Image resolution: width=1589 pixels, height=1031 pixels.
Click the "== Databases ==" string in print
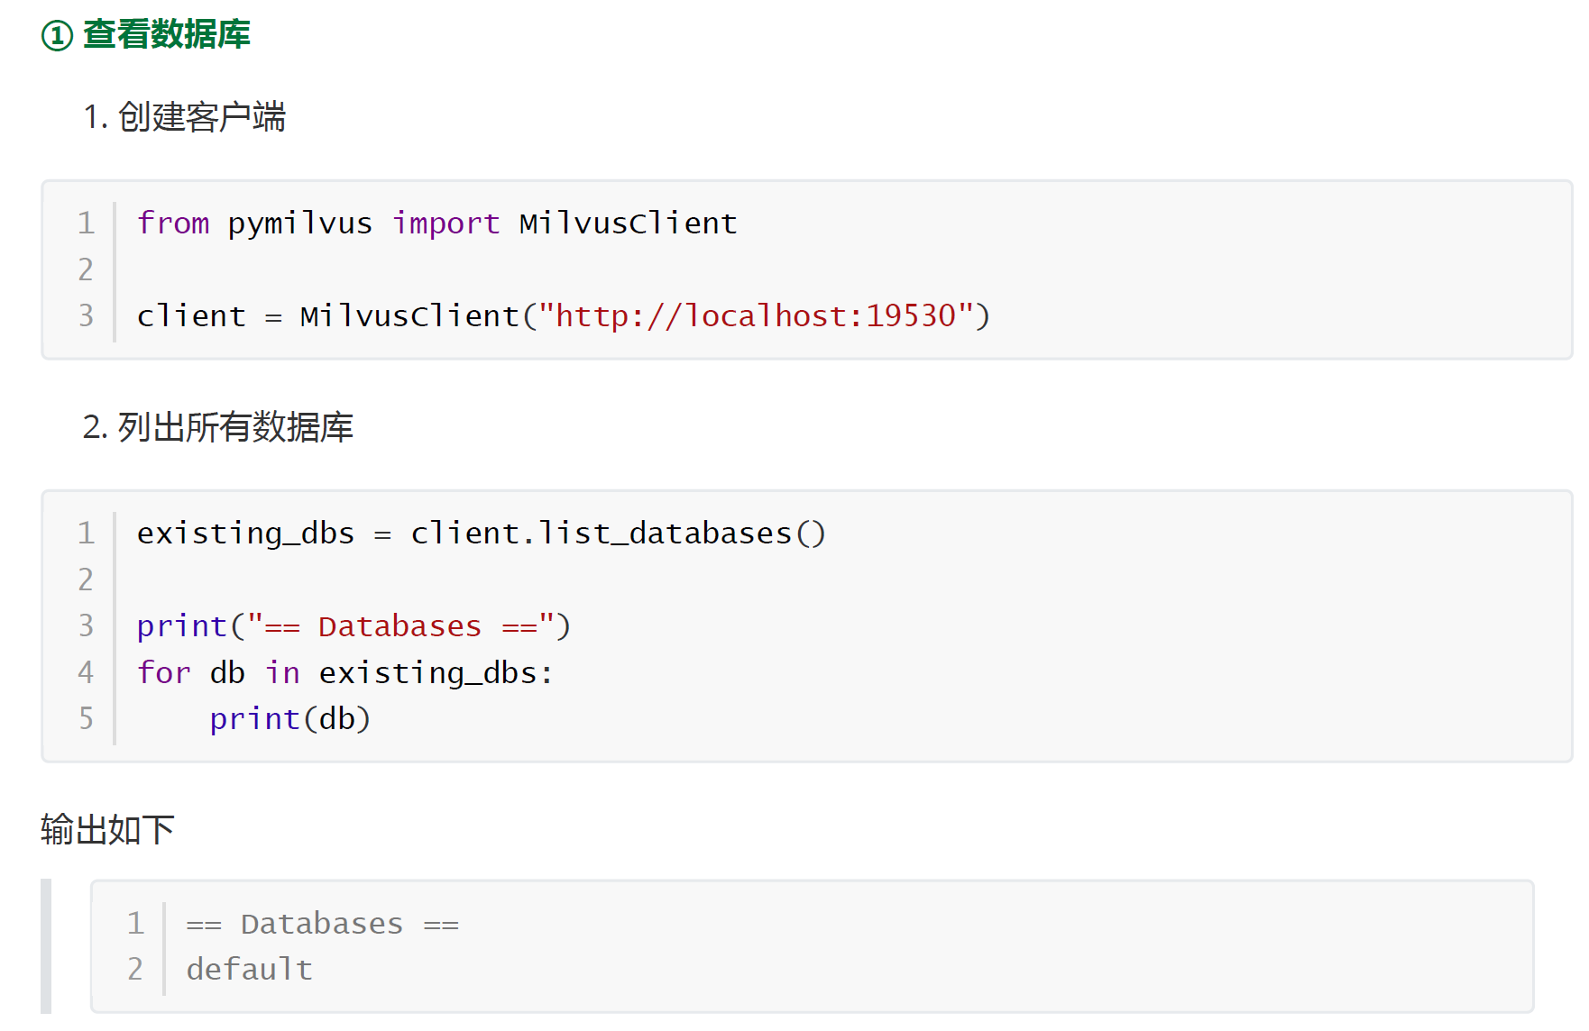(x=400, y=625)
